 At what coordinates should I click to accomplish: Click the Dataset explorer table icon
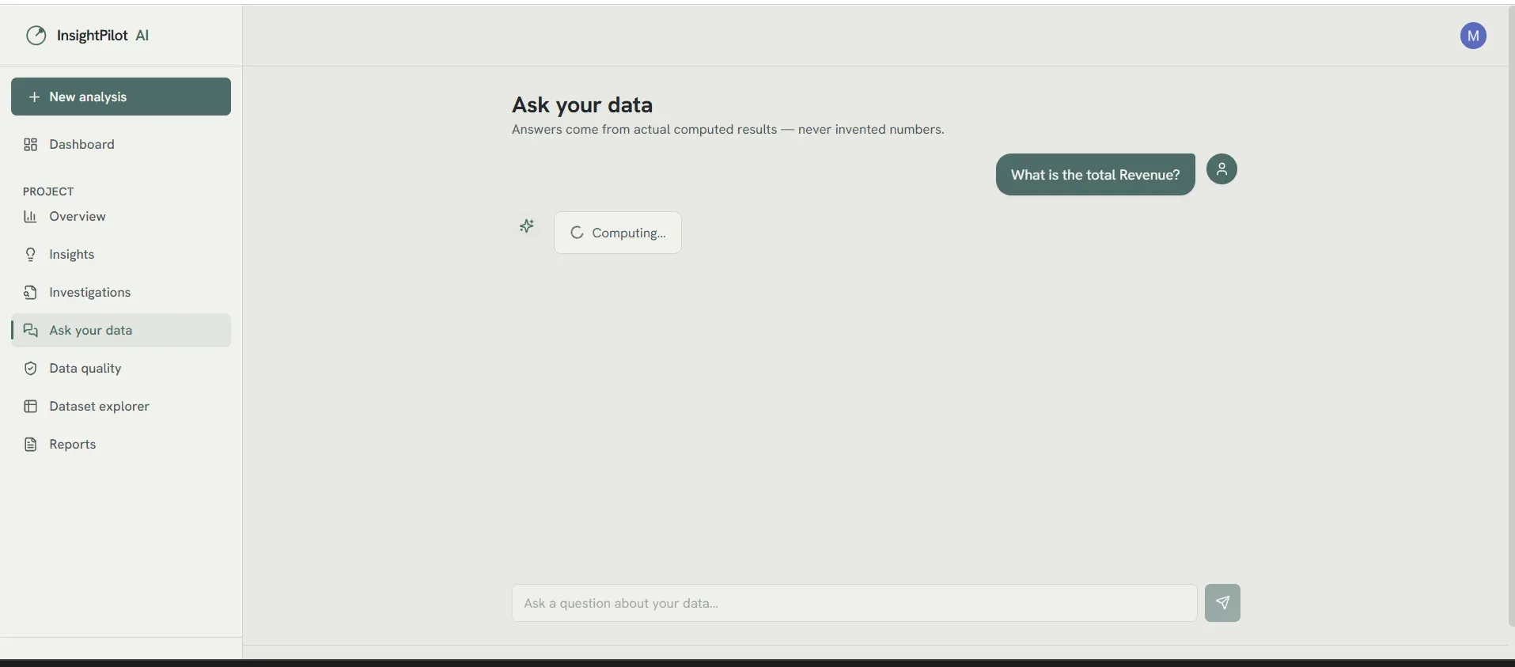[x=30, y=406]
